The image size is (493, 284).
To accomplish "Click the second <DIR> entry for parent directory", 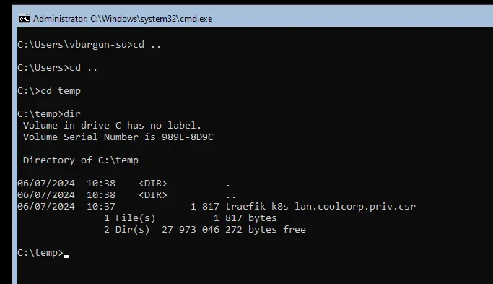I will point(153,195).
